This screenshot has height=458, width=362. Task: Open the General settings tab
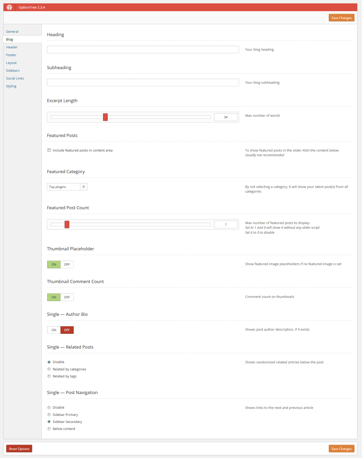(12, 31)
